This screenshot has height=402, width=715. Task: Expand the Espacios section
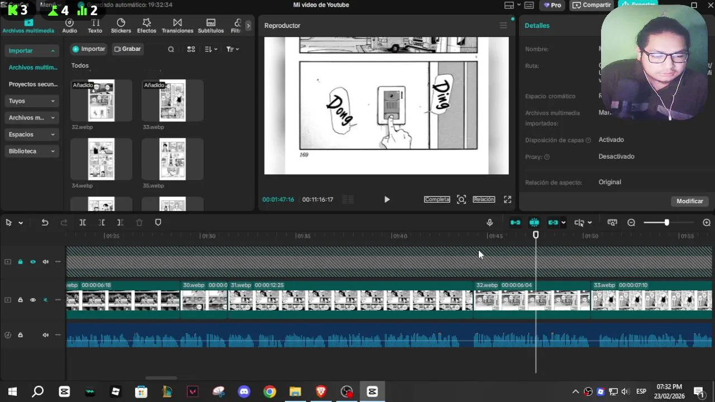pos(32,135)
